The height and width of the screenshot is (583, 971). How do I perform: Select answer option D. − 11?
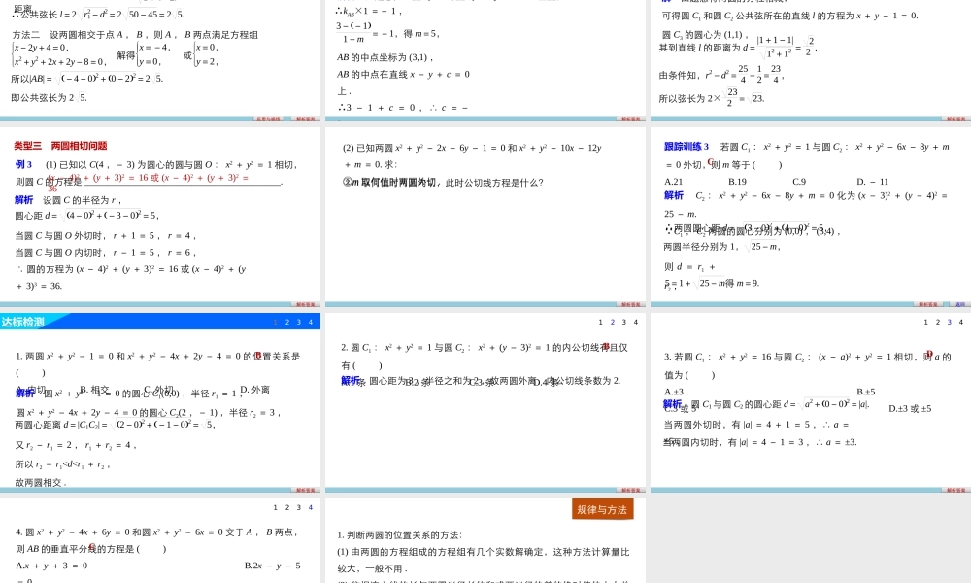873,182
